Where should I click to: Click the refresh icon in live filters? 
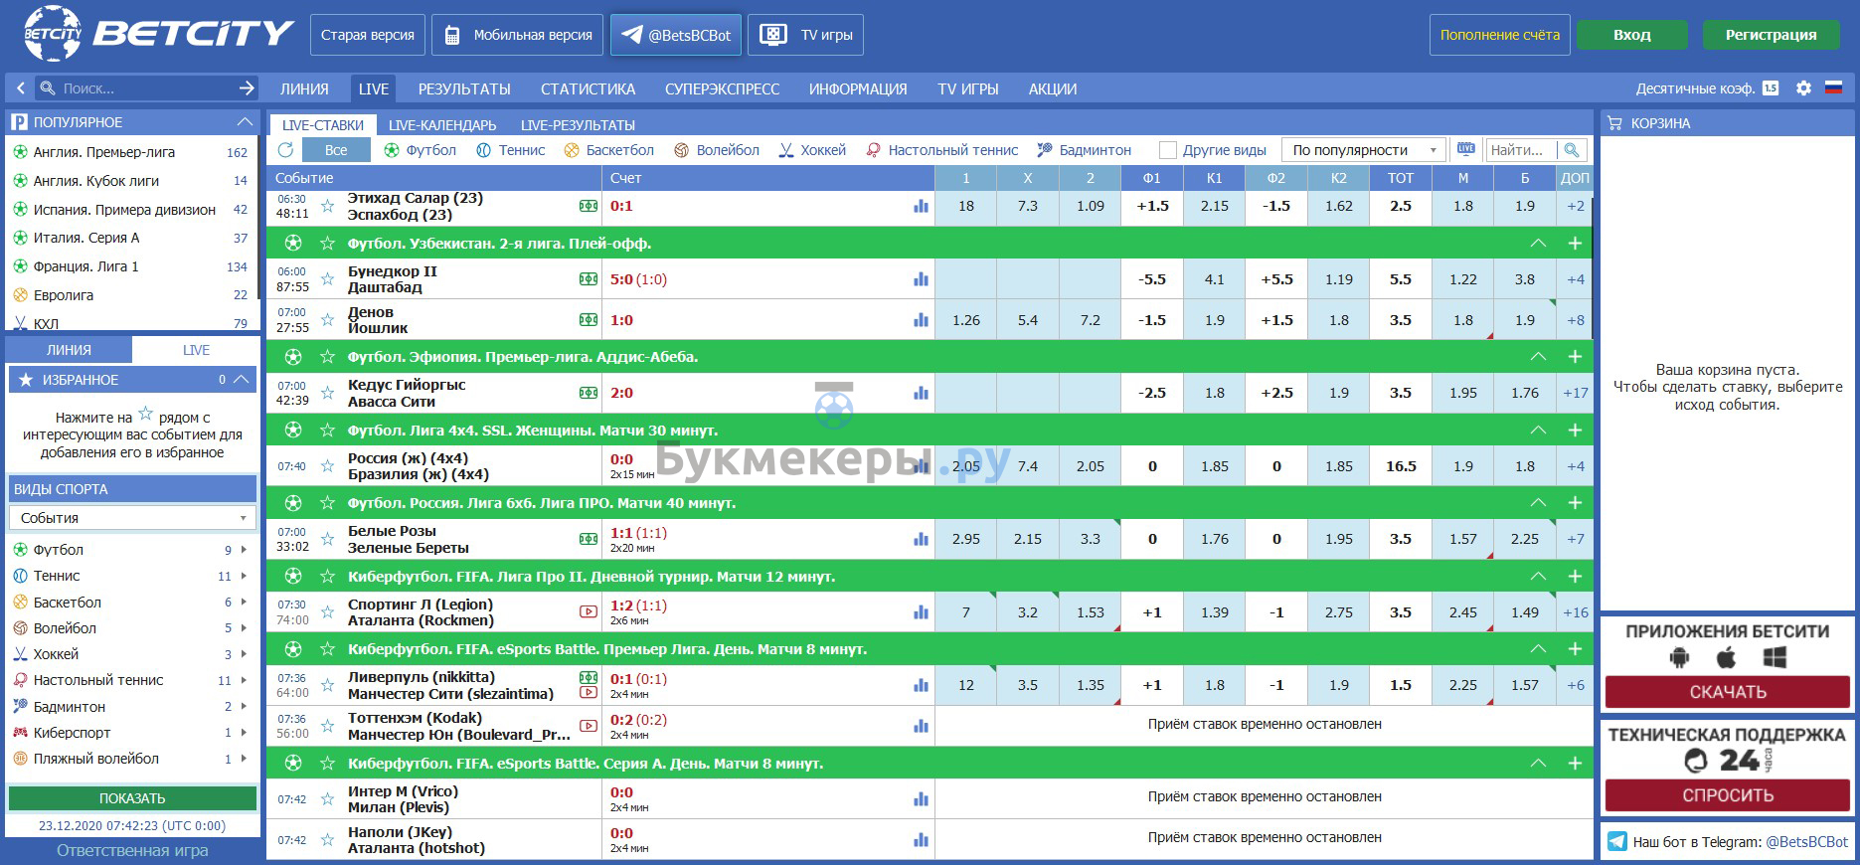tap(285, 150)
